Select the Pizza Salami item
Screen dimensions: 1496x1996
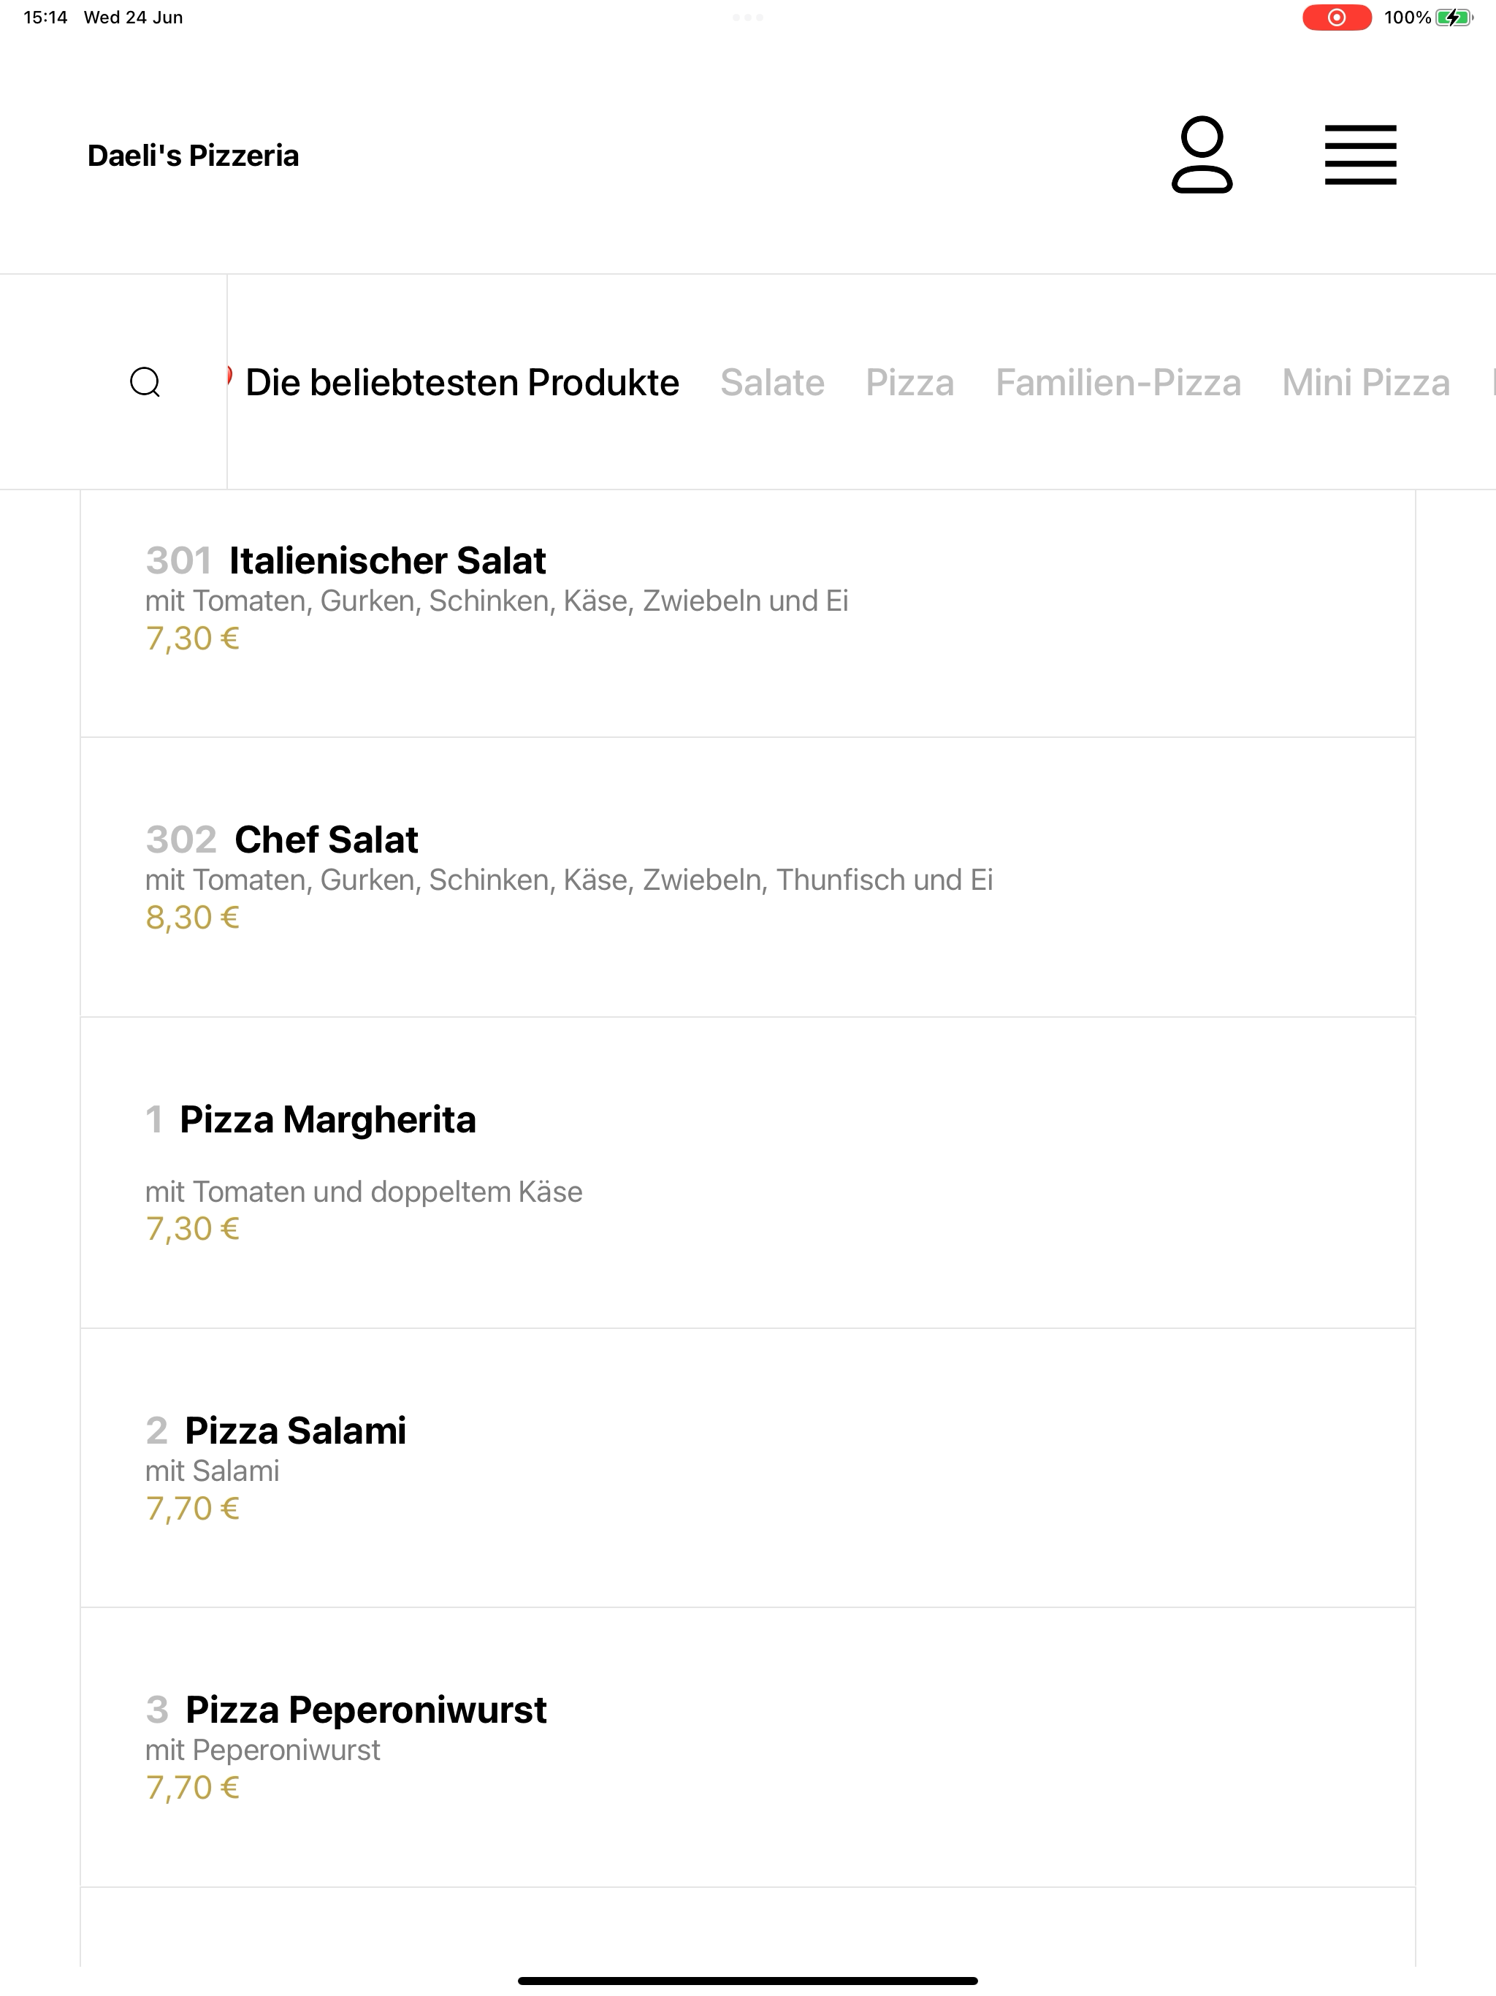click(x=747, y=1467)
